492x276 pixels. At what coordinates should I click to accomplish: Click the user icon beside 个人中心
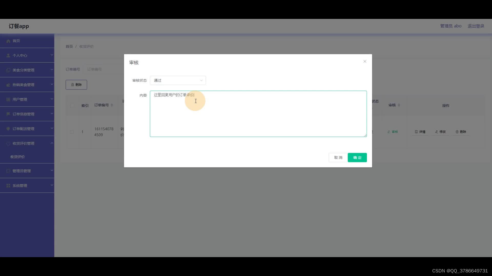tap(8, 55)
